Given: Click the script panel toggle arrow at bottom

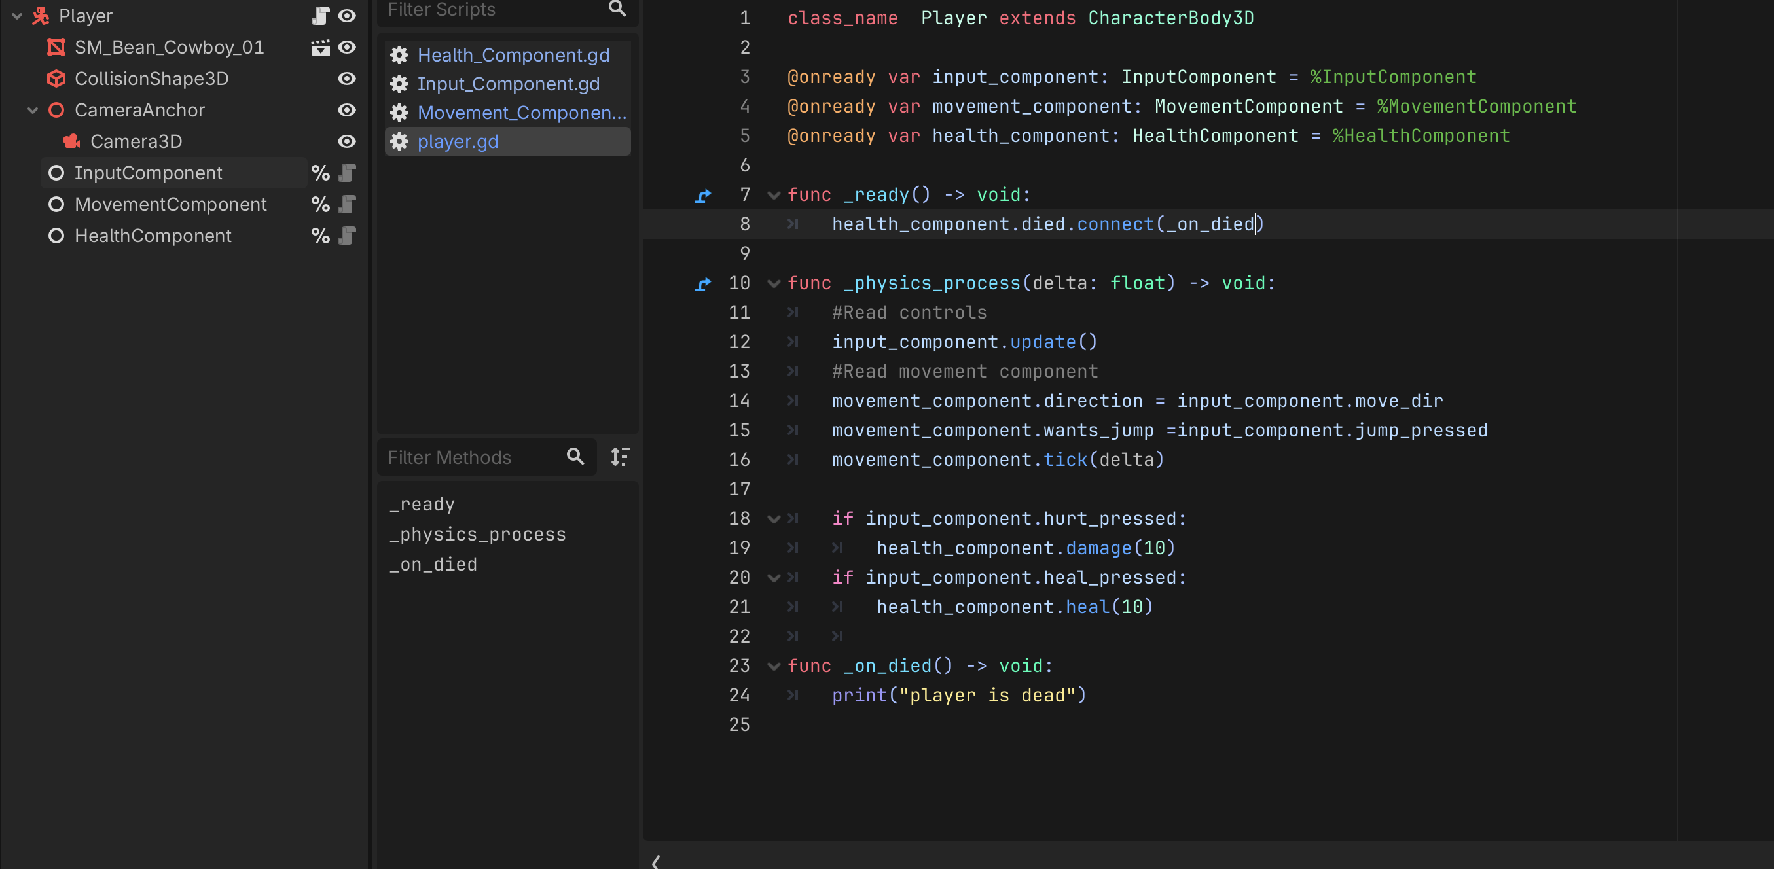Looking at the screenshot, I should pyautogui.click(x=656, y=861).
